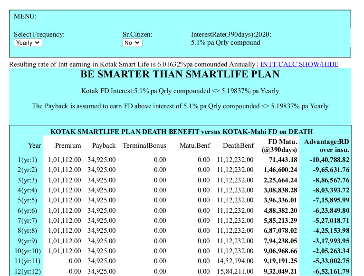364x276 pixels.
Task: Select row label 12(yr:12)
Action: pyautogui.click(x=28, y=272)
